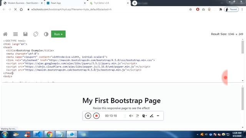Toggle dark theme half-circle icon
The image size is (246, 138).
[x=46, y=34]
